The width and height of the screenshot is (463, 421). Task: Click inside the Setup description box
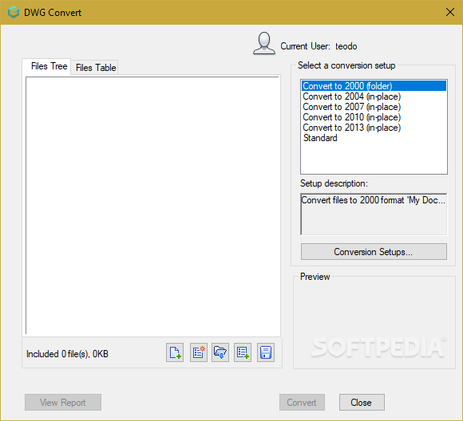pyautogui.click(x=374, y=214)
